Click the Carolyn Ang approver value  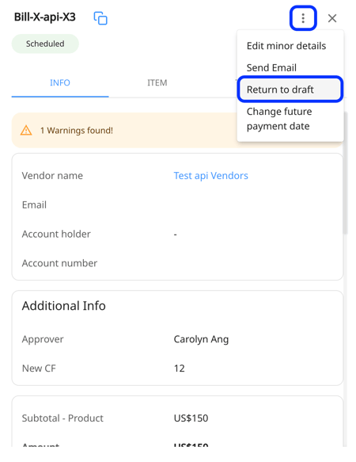pyautogui.click(x=201, y=339)
